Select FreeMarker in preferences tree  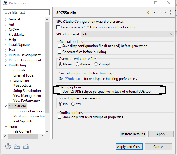pos(17,35)
